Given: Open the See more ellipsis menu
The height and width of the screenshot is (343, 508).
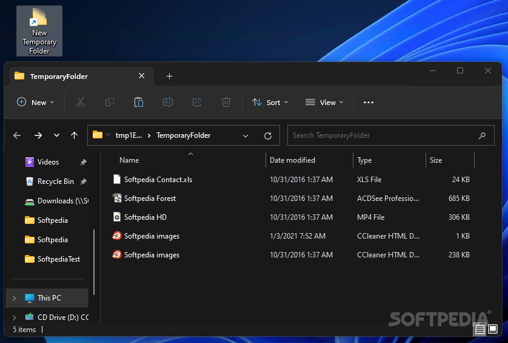Looking at the screenshot, I should pyautogui.click(x=369, y=102).
